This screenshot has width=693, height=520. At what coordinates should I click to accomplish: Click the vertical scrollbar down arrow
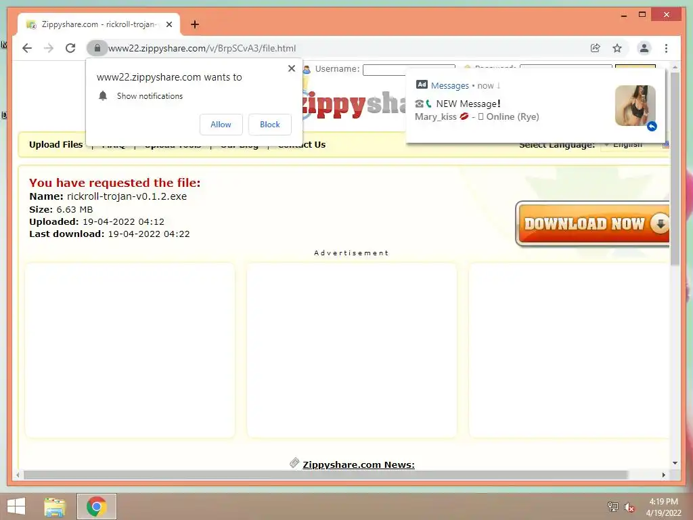(x=675, y=463)
